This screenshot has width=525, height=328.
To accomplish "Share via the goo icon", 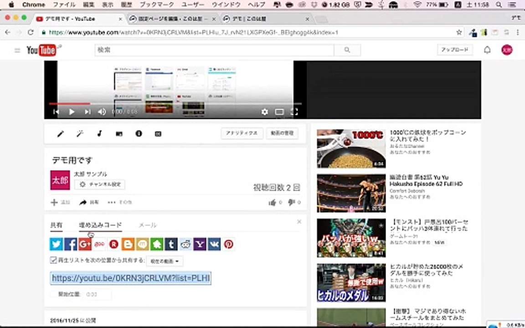I will tap(99, 244).
